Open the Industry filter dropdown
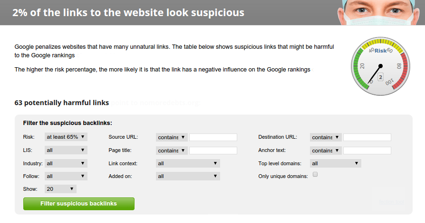Screen dimensions: 425x223 66,163
